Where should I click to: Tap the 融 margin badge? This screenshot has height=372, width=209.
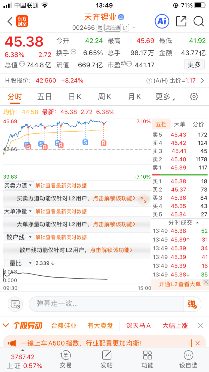[x=100, y=28]
